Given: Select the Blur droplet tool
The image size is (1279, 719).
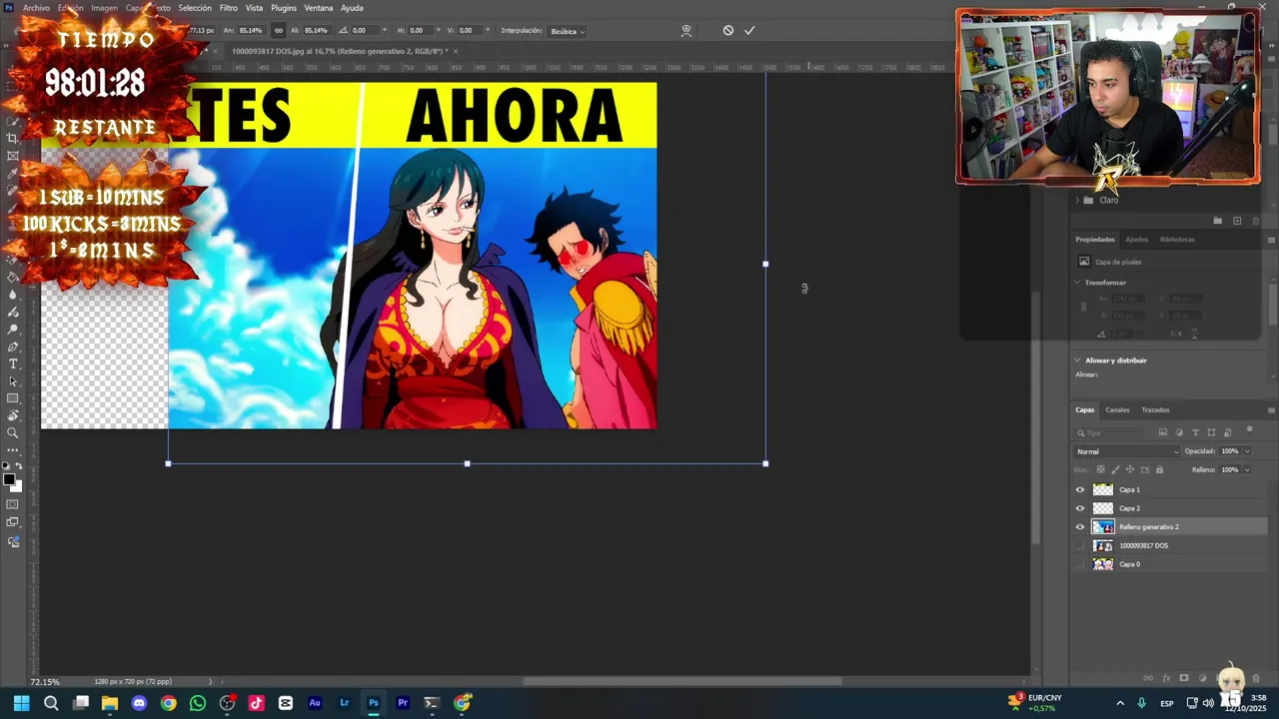Looking at the screenshot, I should tap(13, 295).
